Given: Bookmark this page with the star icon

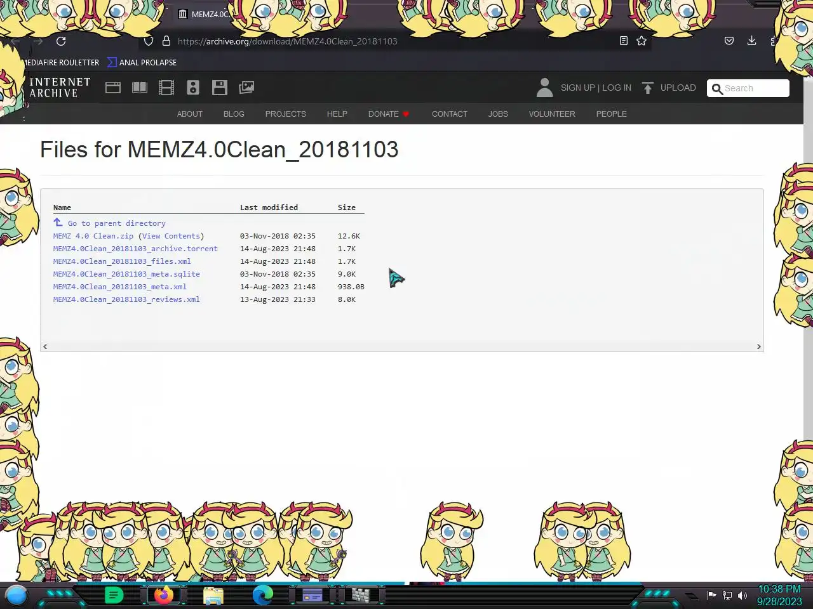Looking at the screenshot, I should (642, 41).
